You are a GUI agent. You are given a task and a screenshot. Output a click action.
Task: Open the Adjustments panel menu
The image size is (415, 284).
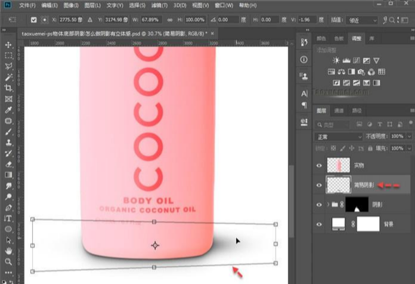412,38
